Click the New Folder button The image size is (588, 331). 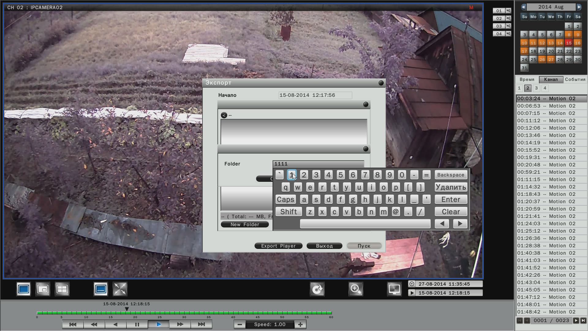pos(245,225)
